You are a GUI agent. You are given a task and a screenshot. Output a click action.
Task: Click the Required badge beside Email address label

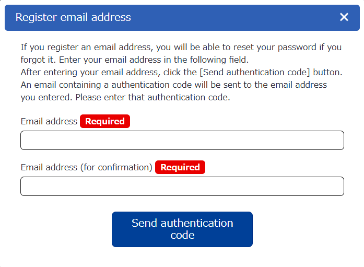104,121
